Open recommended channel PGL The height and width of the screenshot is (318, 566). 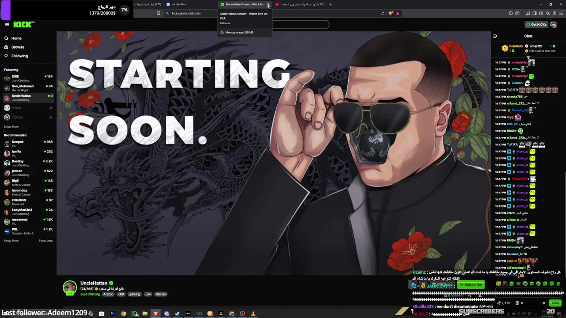(28, 231)
